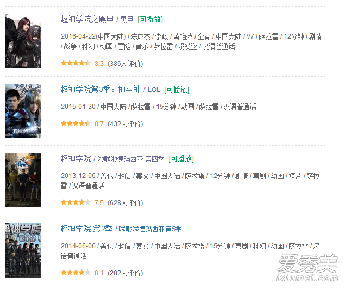
Task: Click the 2016-04-22(中国大陆) release info line
Action: click(x=191, y=41)
